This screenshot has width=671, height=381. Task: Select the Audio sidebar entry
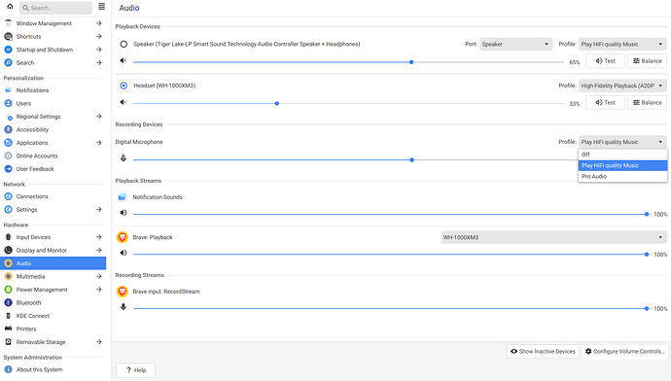pyautogui.click(x=53, y=263)
